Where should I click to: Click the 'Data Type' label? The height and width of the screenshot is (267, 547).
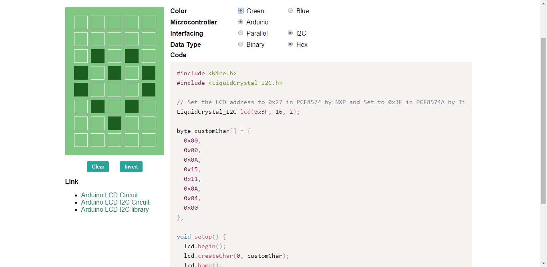pos(185,44)
